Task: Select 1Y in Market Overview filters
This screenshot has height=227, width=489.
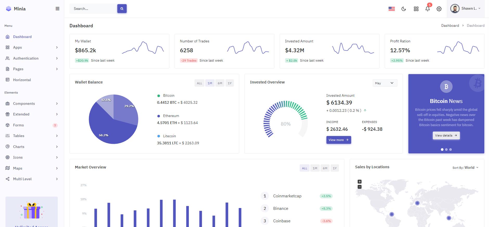Action: pos(335,168)
